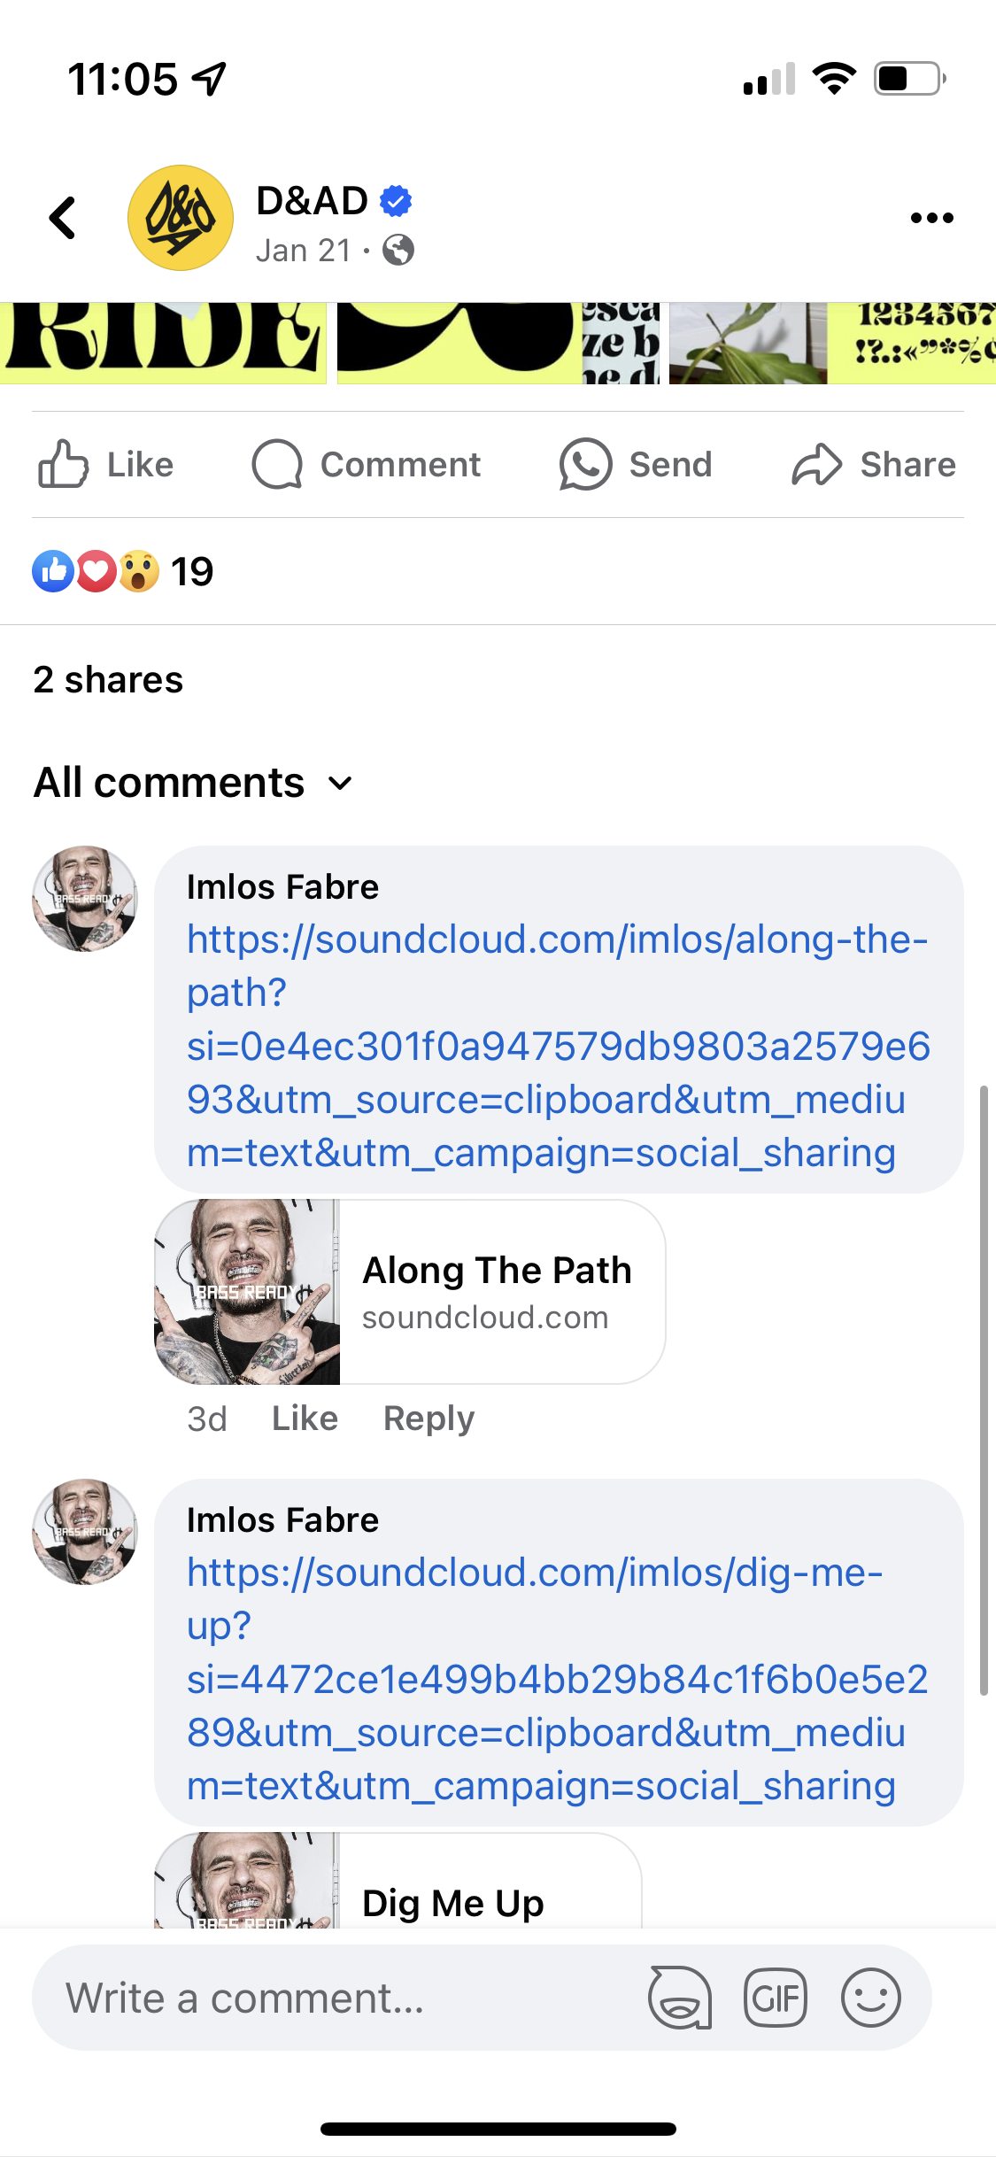996x2157 pixels.
Task: Open Along The Path link preview card
Action: 410,1292
